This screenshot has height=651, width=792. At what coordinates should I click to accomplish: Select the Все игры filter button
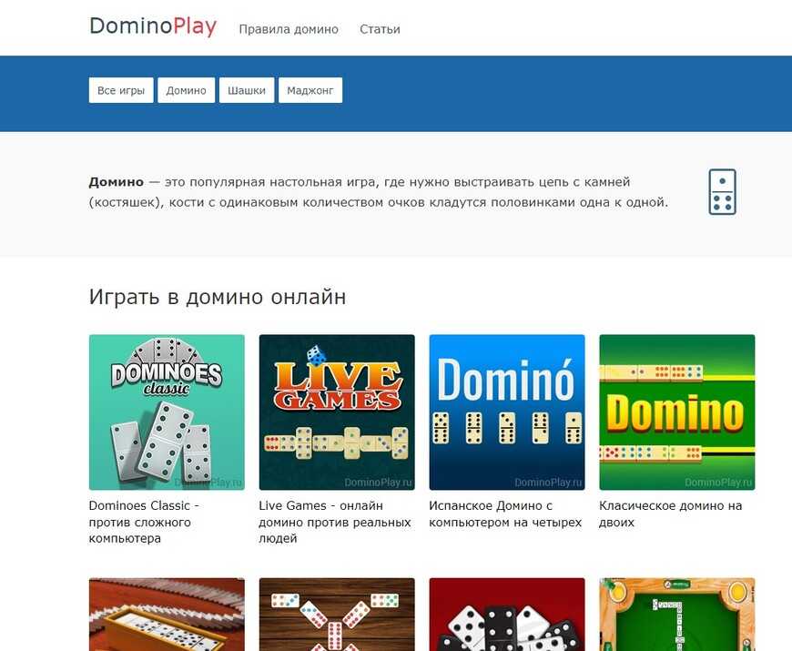(x=121, y=90)
